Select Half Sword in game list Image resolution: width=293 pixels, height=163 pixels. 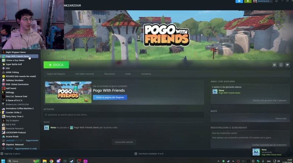[x=11, y=88]
